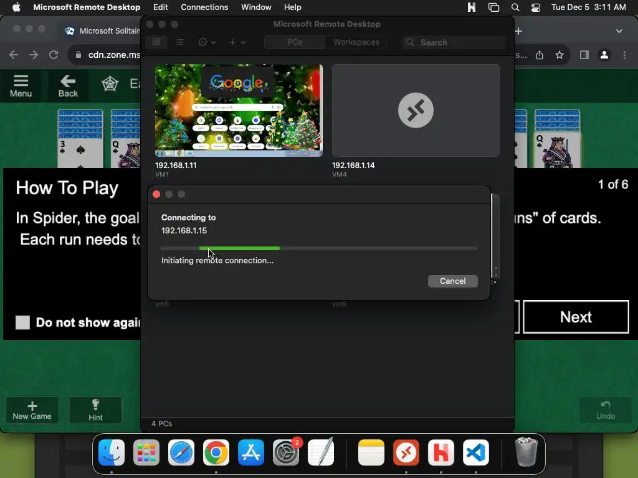638x478 pixels.
Task: Reload the page in Chrome
Action: [x=54, y=55]
